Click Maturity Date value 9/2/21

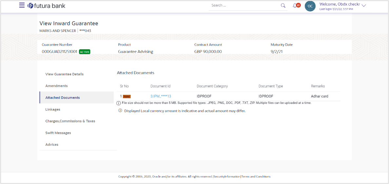coord(277,52)
